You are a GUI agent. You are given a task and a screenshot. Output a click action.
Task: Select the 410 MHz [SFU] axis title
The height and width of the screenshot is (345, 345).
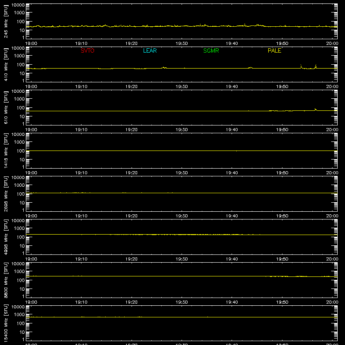6,65
